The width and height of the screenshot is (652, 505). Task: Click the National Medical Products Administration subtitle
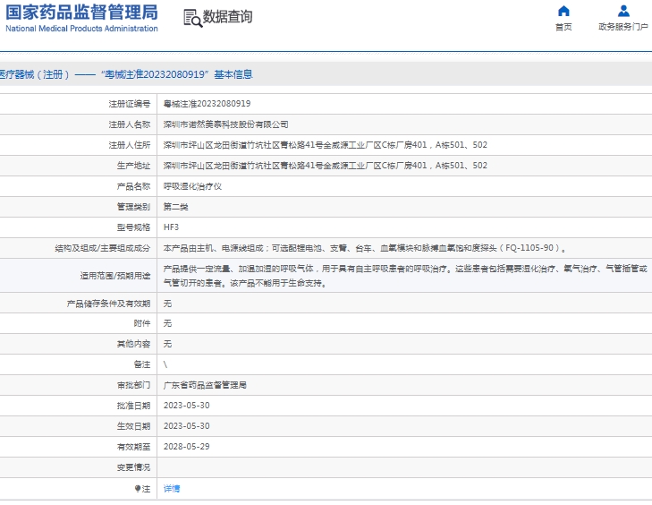coord(81,29)
